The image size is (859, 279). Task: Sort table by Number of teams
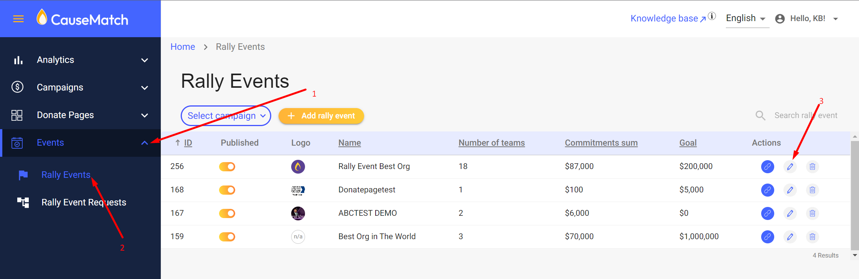click(491, 143)
